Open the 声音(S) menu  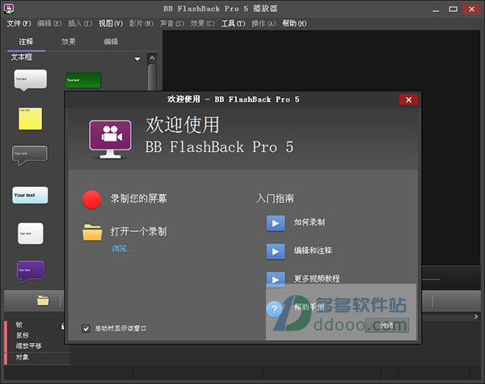(x=172, y=23)
